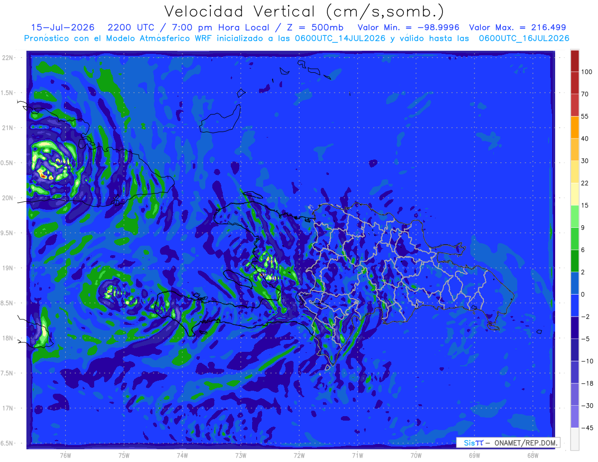This screenshot has height=462, width=598.
Task: Click the 'SisTT - ONAMET/REP.DOM.' credit label
Action: [509, 443]
